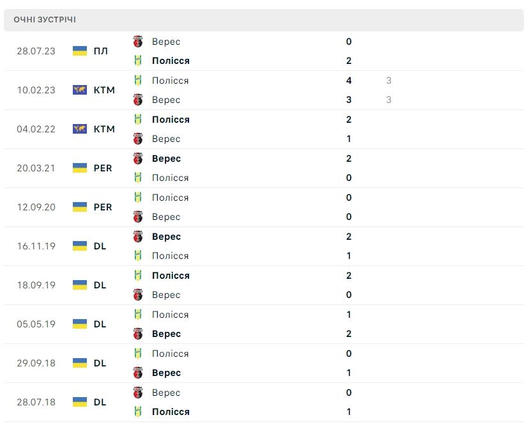Click world flag icon for 04.02.22 match

click(80, 129)
